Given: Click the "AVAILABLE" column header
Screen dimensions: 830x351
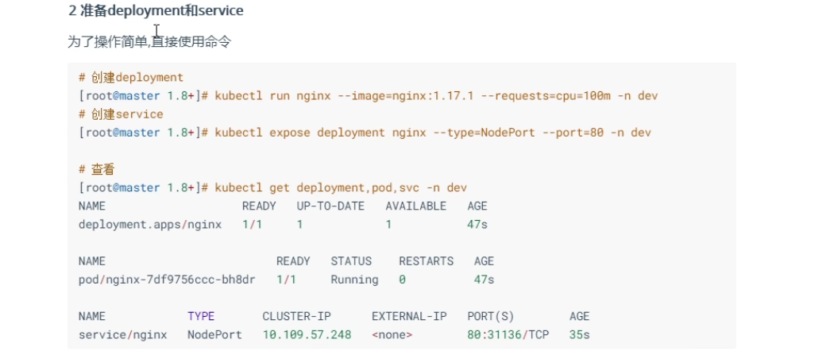Looking at the screenshot, I should click(x=415, y=206).
